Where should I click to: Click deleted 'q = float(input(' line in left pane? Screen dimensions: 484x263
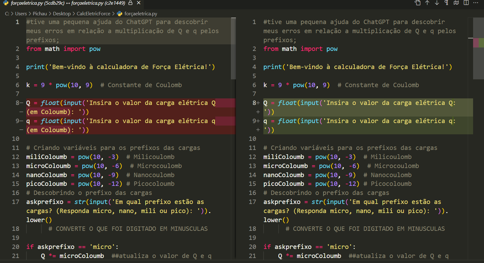click(121, 121)
